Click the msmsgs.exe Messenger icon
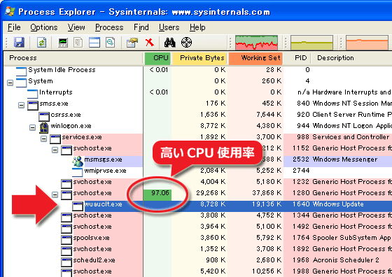 [78, 161]
